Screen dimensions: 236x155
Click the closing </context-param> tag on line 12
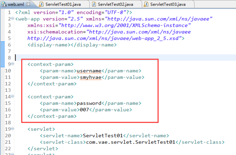pyautogui.click(x=52, y=84)
